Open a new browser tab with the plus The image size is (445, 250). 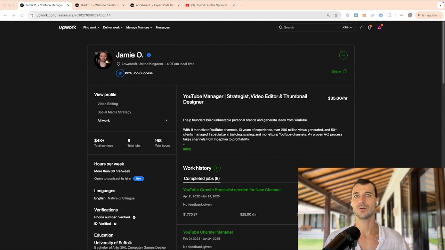pyautogui.click(x=242, y=5)
